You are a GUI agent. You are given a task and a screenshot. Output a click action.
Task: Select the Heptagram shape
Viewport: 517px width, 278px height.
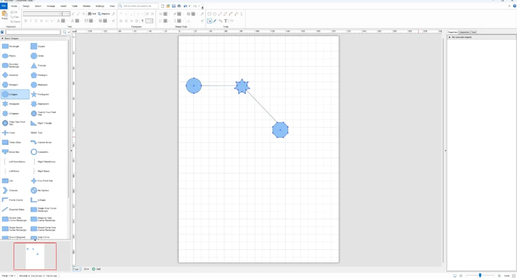coord(40,104)
